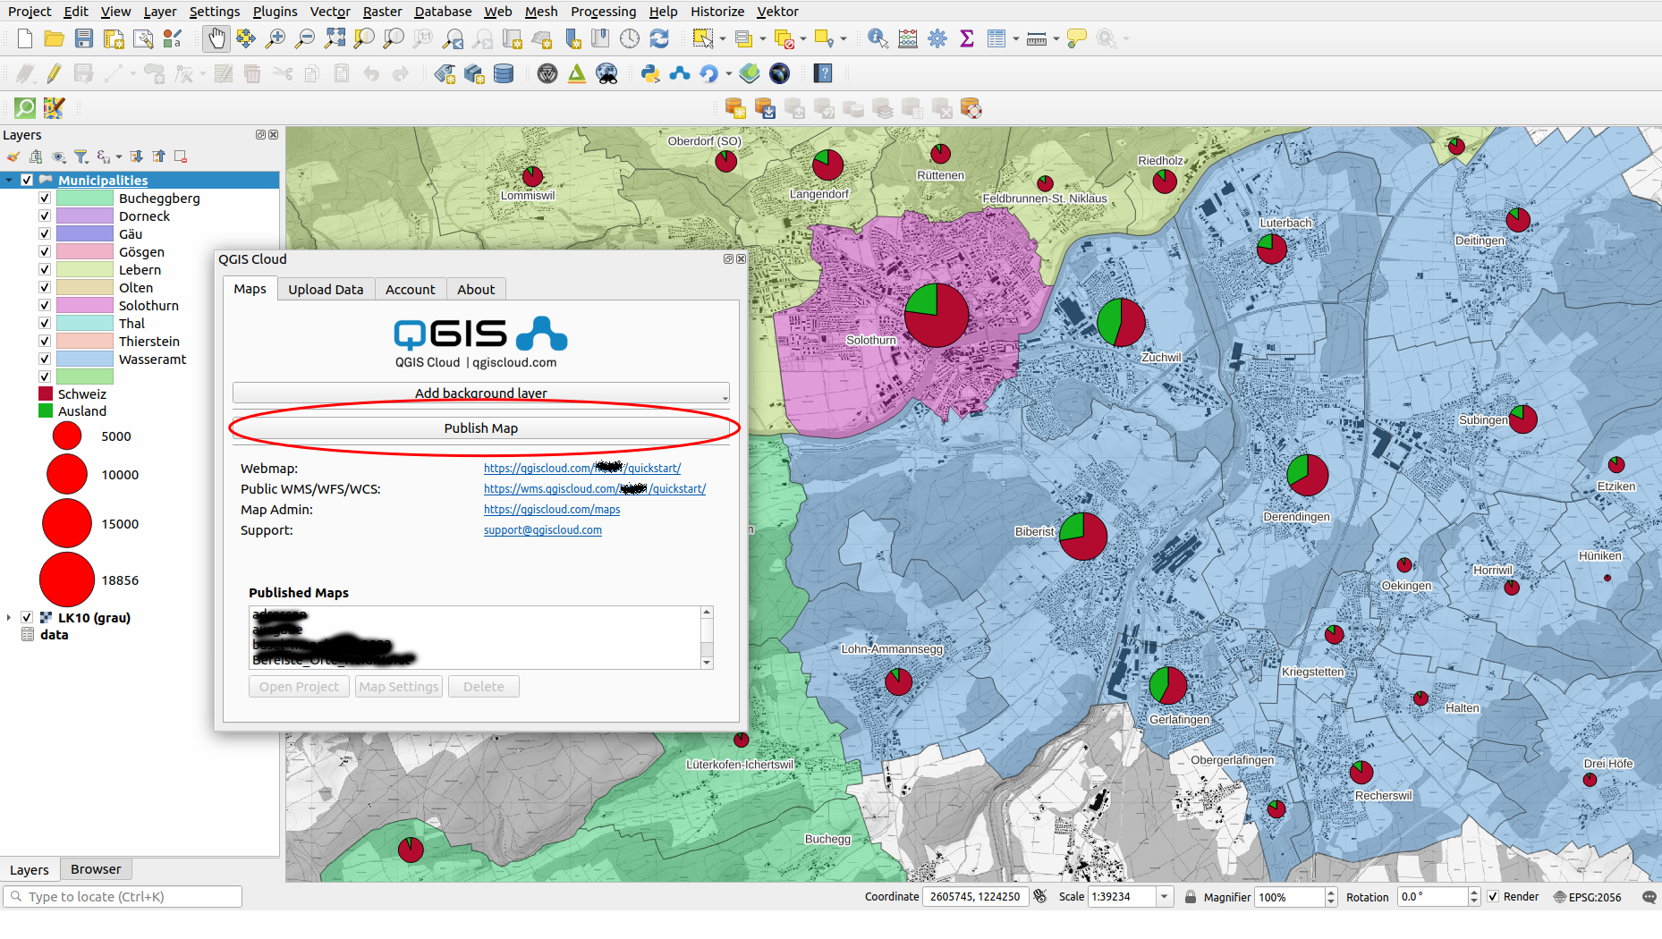
Task: Open the Python console icon
Action: tap(650, 73)
